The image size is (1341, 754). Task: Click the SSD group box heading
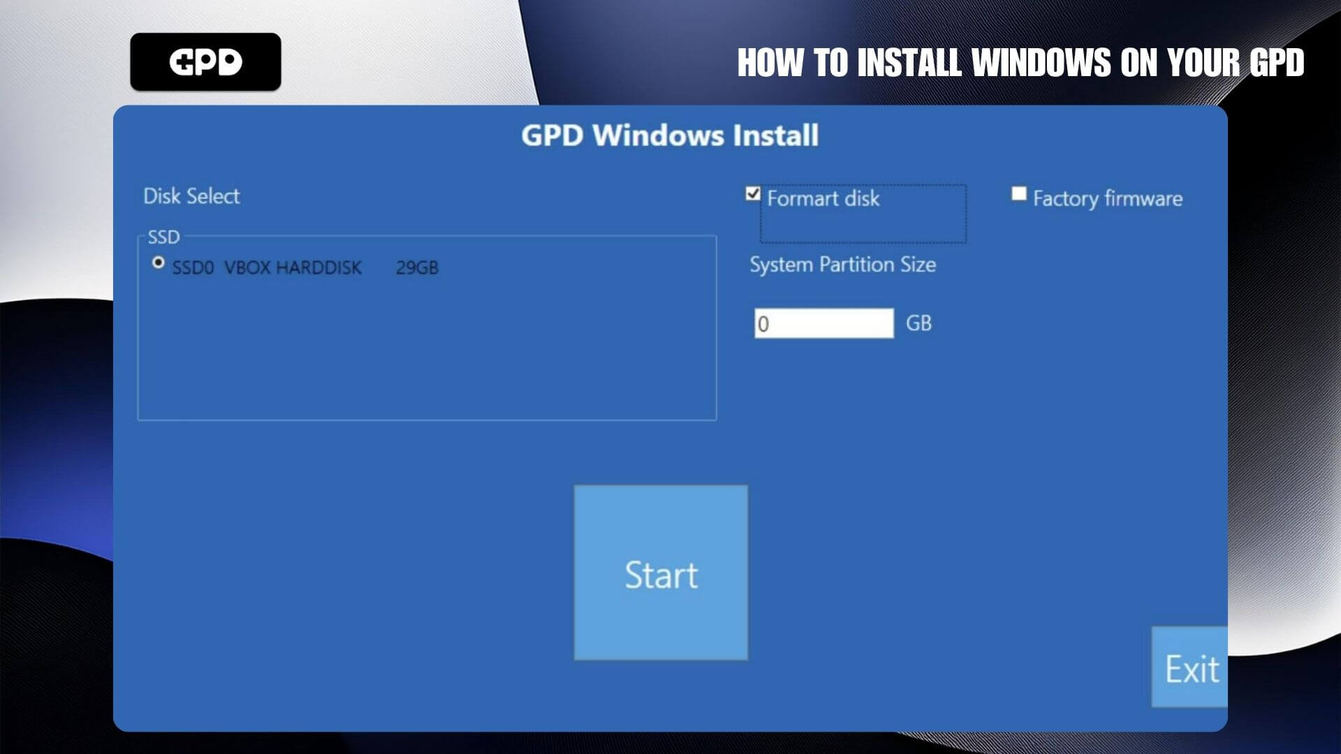pos(163,237)
